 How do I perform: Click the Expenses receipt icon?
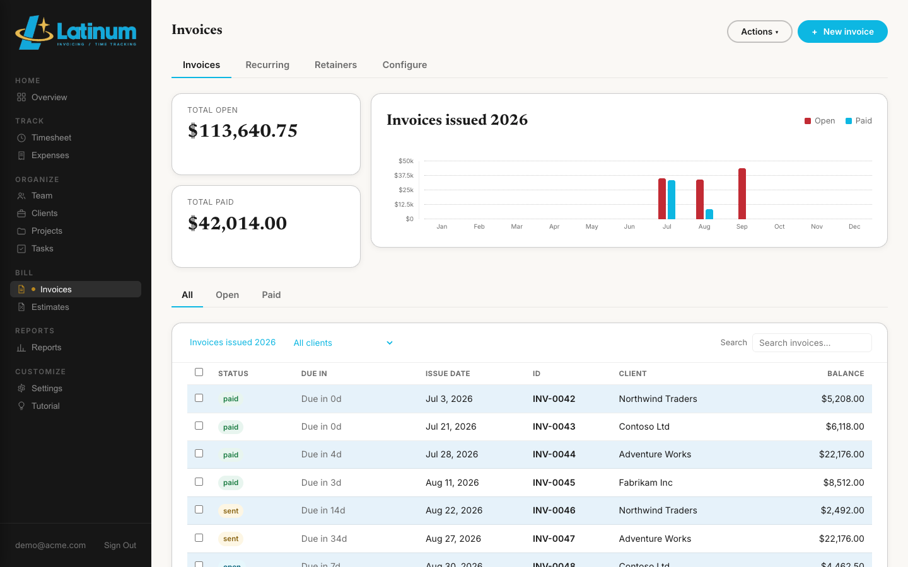point(21,155)
